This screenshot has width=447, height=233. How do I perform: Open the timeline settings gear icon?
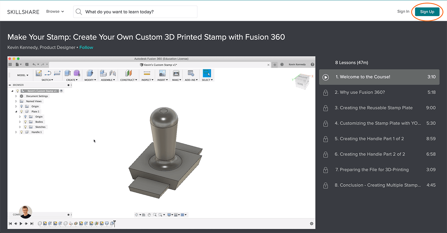point(312,223)
